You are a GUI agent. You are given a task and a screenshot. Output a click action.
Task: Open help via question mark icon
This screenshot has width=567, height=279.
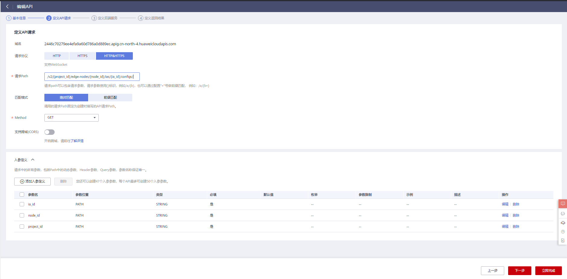[x=563, y=232]
